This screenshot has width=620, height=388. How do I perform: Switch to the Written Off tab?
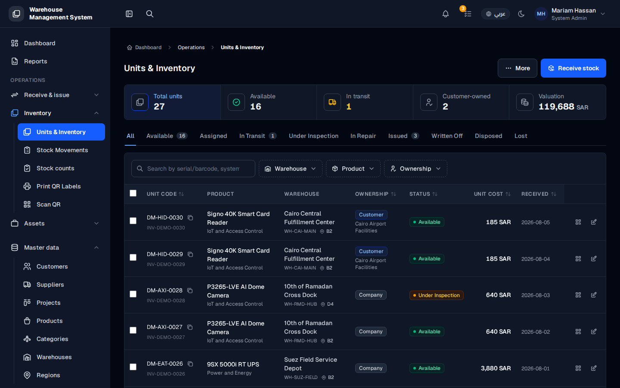pyautogui.click(x=447, y=136)
